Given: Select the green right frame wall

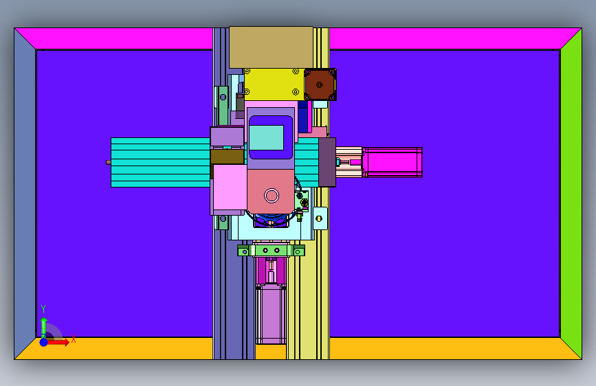Looking at the screenshot, I should (571, 193).
